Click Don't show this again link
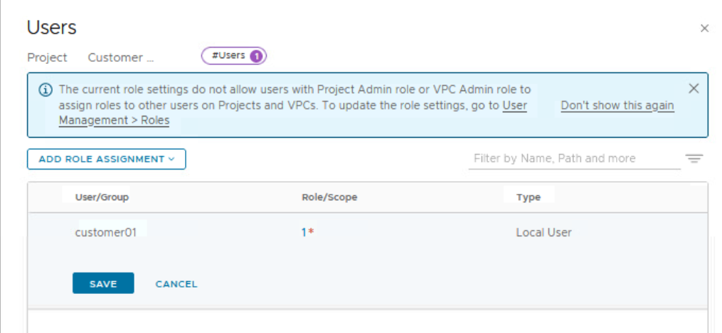The width and height of the screenshot is (722, 333). pyautogui.click(x=617, y=106)
